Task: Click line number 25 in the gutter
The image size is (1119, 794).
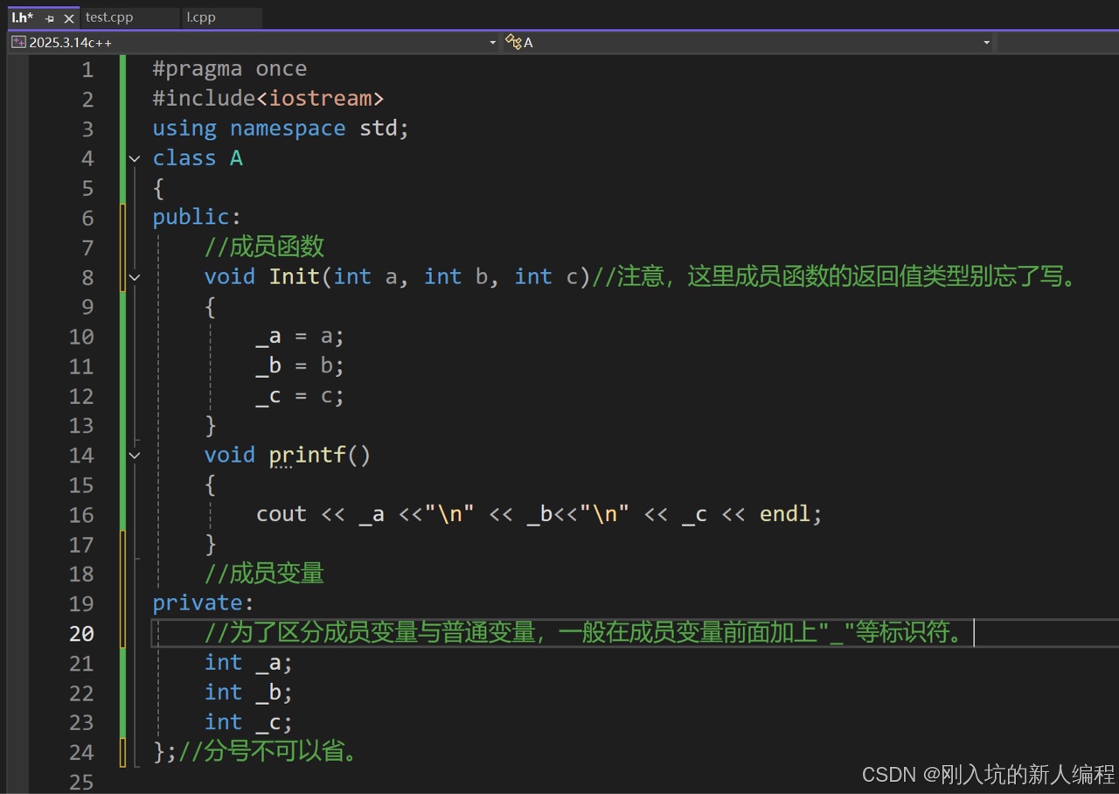Action: pos(81,782)
